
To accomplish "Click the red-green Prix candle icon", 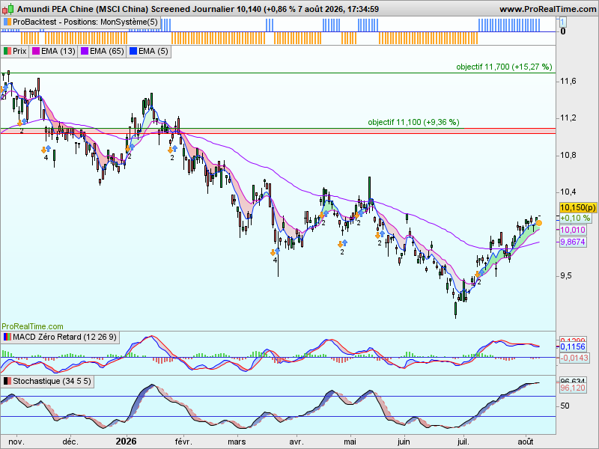I will pyautogui.click(x=7, y=51).
